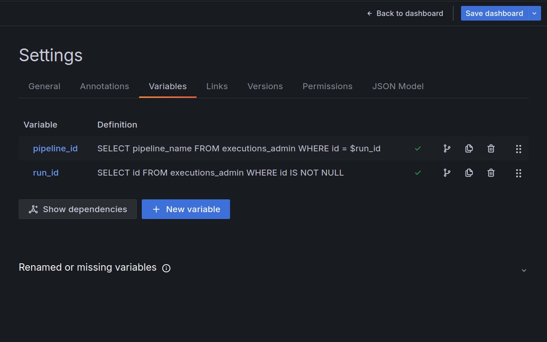Open the Annotations tab
Image resolution: width=547 pixels, height=342 pixels.
pos(104,86)
